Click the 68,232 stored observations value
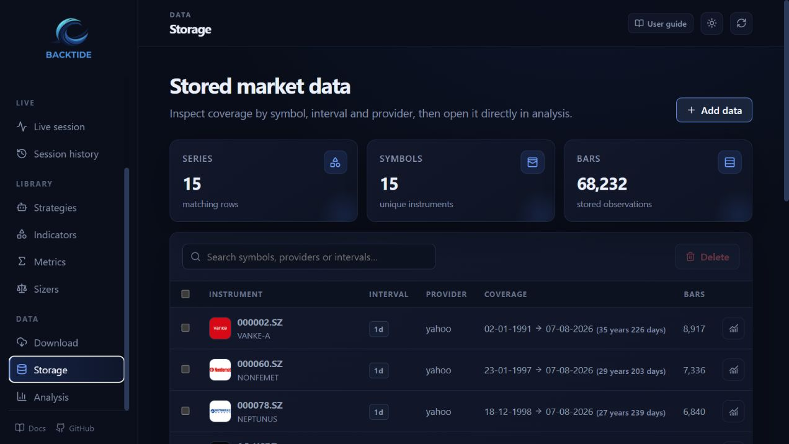789x444 pixels. click(602, 184)
